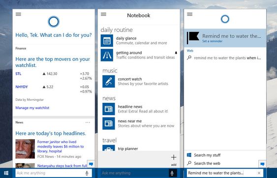Click the add plus icon in Notebook
This screenshot has width=277, height=178.
(x=174, y=157)
